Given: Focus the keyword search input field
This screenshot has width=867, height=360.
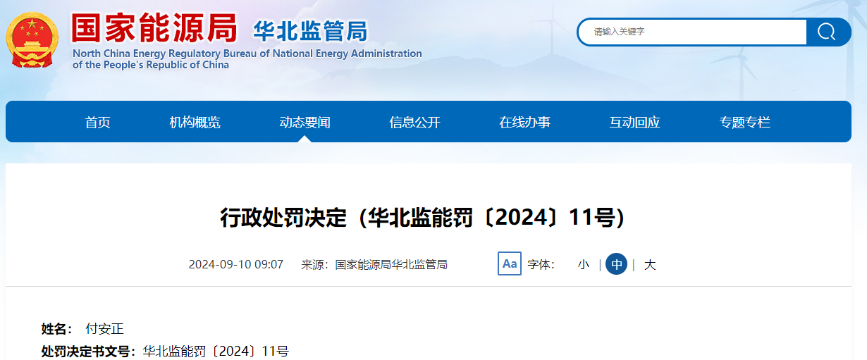Looking at the screenshot, I should (x=694, y=32).
